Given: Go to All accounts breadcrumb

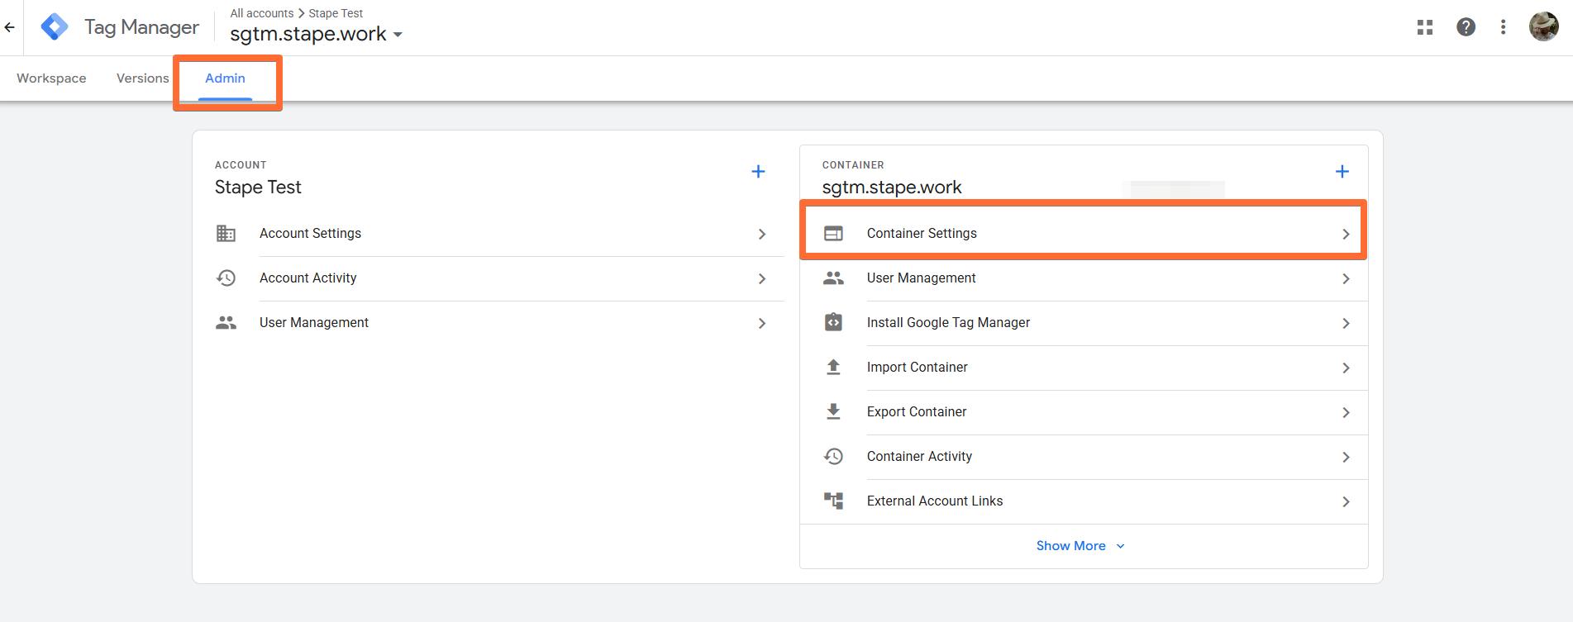Looking at the screenshot, I should (x=261, y=13).
